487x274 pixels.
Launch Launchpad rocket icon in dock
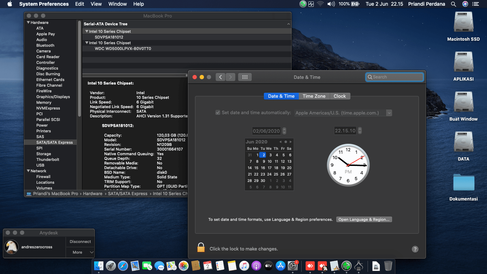click(111, 266)
